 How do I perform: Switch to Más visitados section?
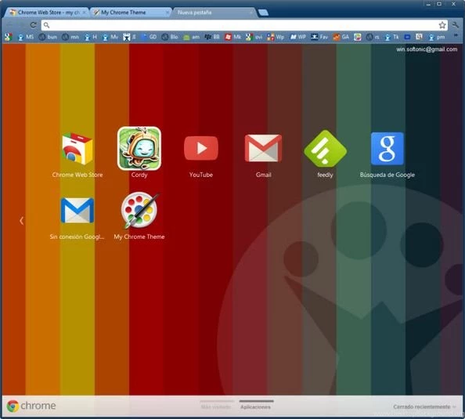coord(216,406)
